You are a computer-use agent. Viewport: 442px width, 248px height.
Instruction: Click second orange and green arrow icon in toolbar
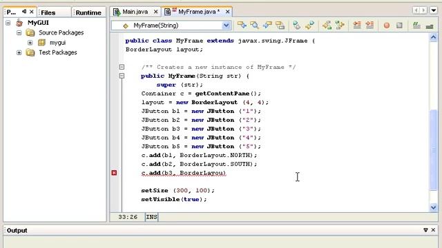[x=340, y=25]
